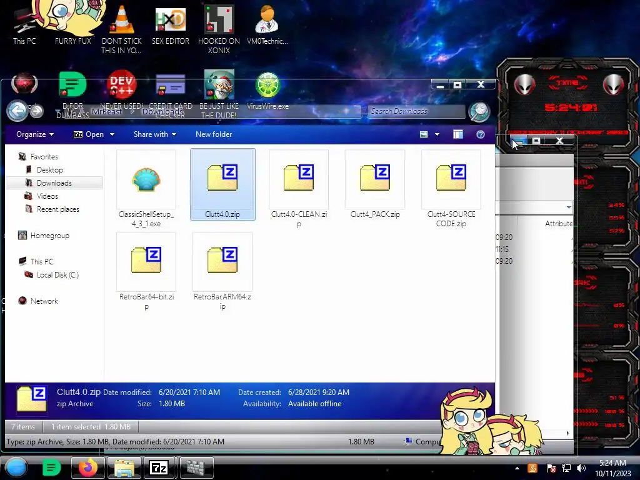The image size is (640, 480).
Task: Click the security flag tray icon
Action: click(551, 468)
